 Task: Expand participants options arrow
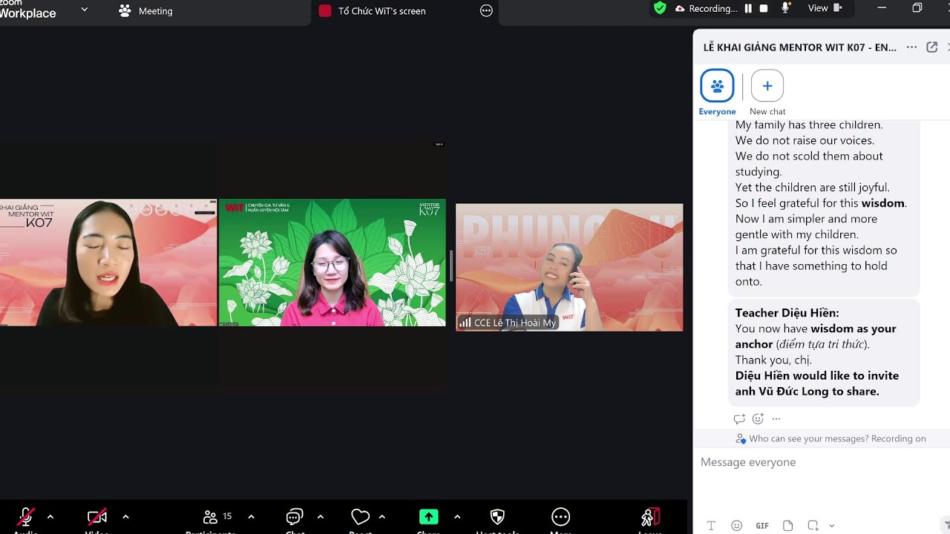[x=251, y=517]
